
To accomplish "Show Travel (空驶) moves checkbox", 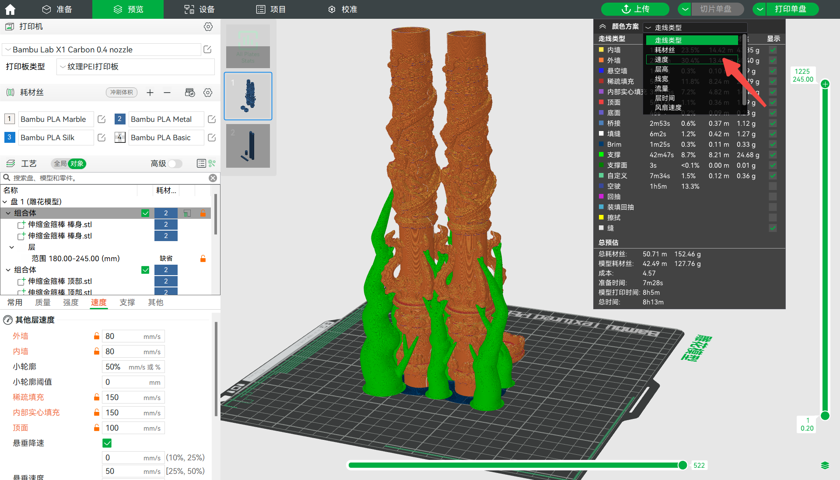I will tap(773, 186).
